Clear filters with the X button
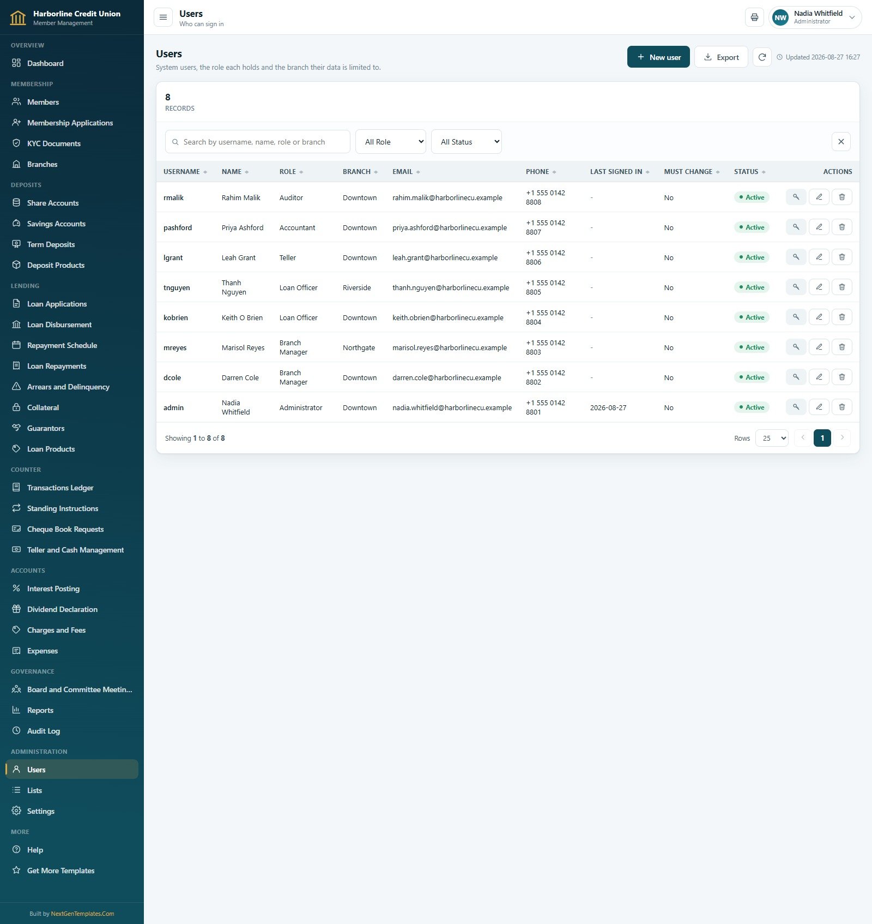The image size is (872, 924). coord(841,142)
